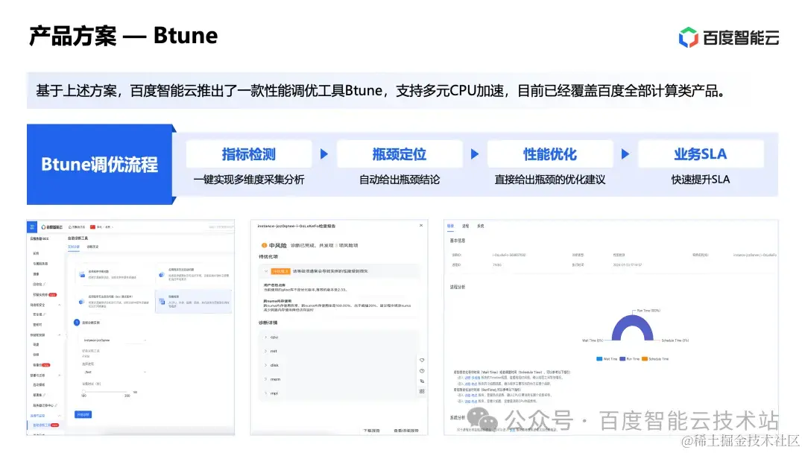The width and height of the screenshot is (805, 453).
Task: Select the bcc beta diagnosis scenario card
Action: [x=114, y=302]
